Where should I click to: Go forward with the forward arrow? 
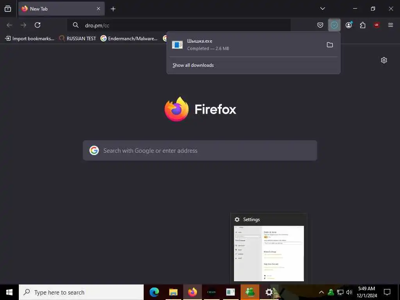point(23,25)
